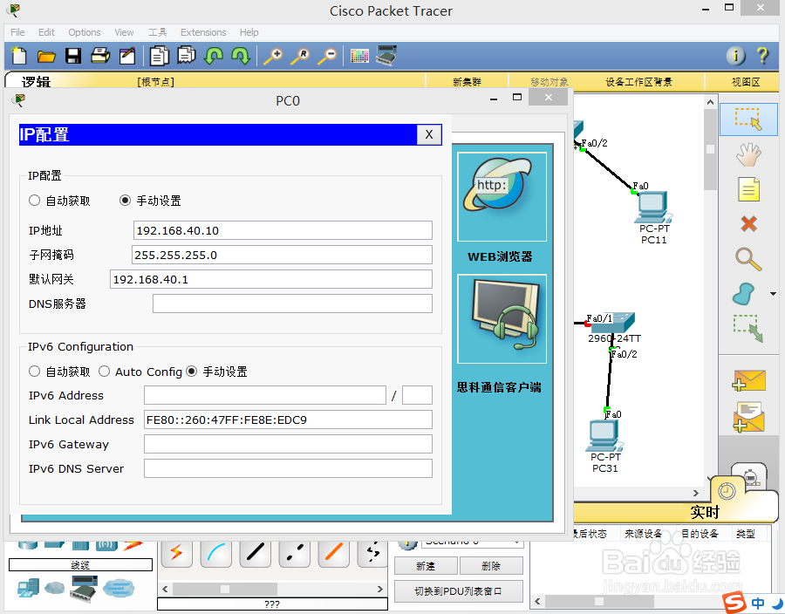Click the New file icon in toolbar
The height and width of the screenshot is (614, 785).
pos(19,56)
